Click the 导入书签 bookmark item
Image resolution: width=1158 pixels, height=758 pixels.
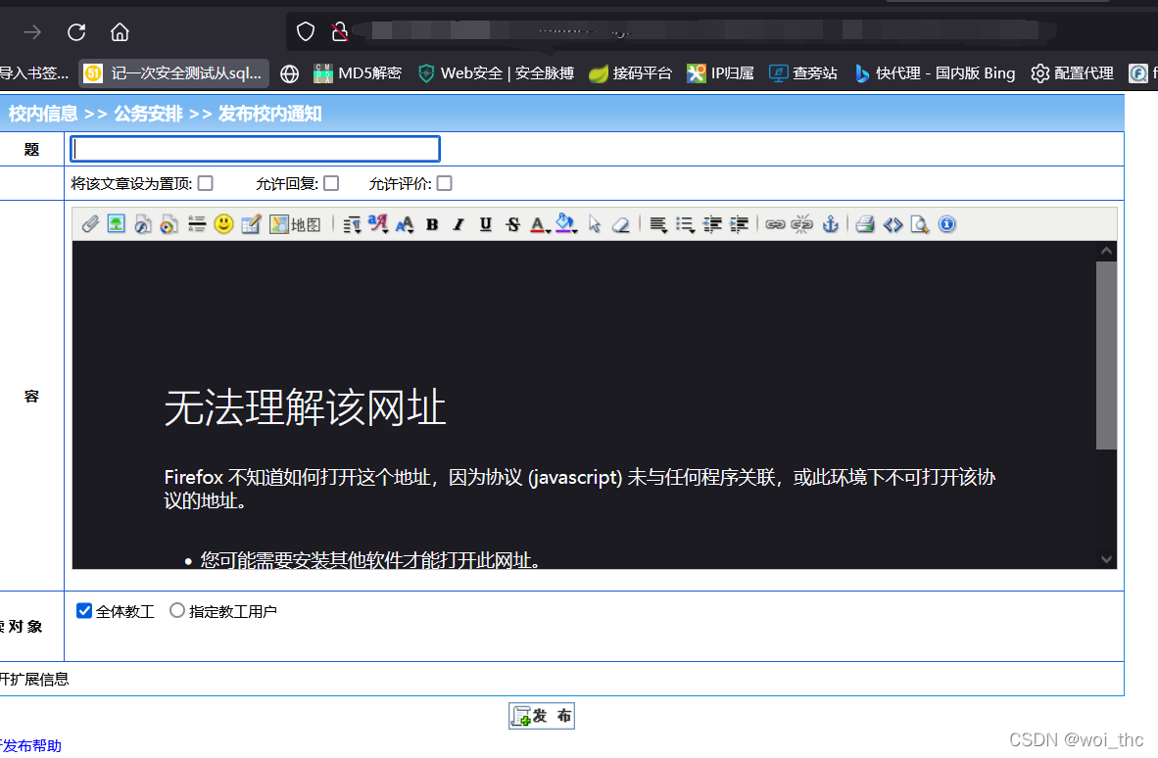34,73
